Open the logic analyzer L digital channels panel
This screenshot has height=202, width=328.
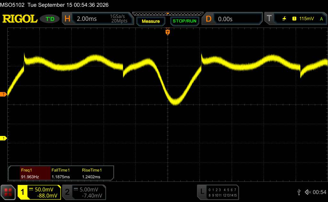[x=218, y=192]
